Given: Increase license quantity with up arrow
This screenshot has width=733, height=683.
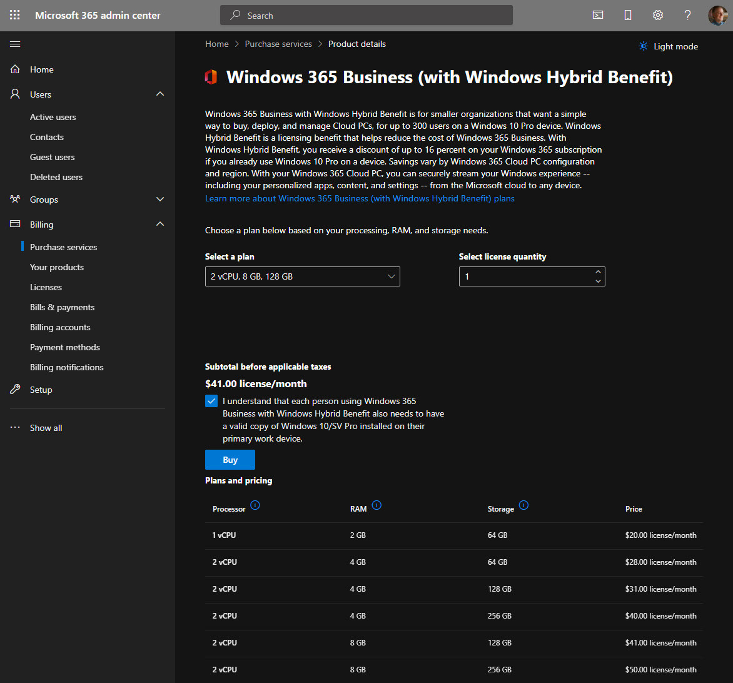Looking at the screenshot, I should click(598, 272).
